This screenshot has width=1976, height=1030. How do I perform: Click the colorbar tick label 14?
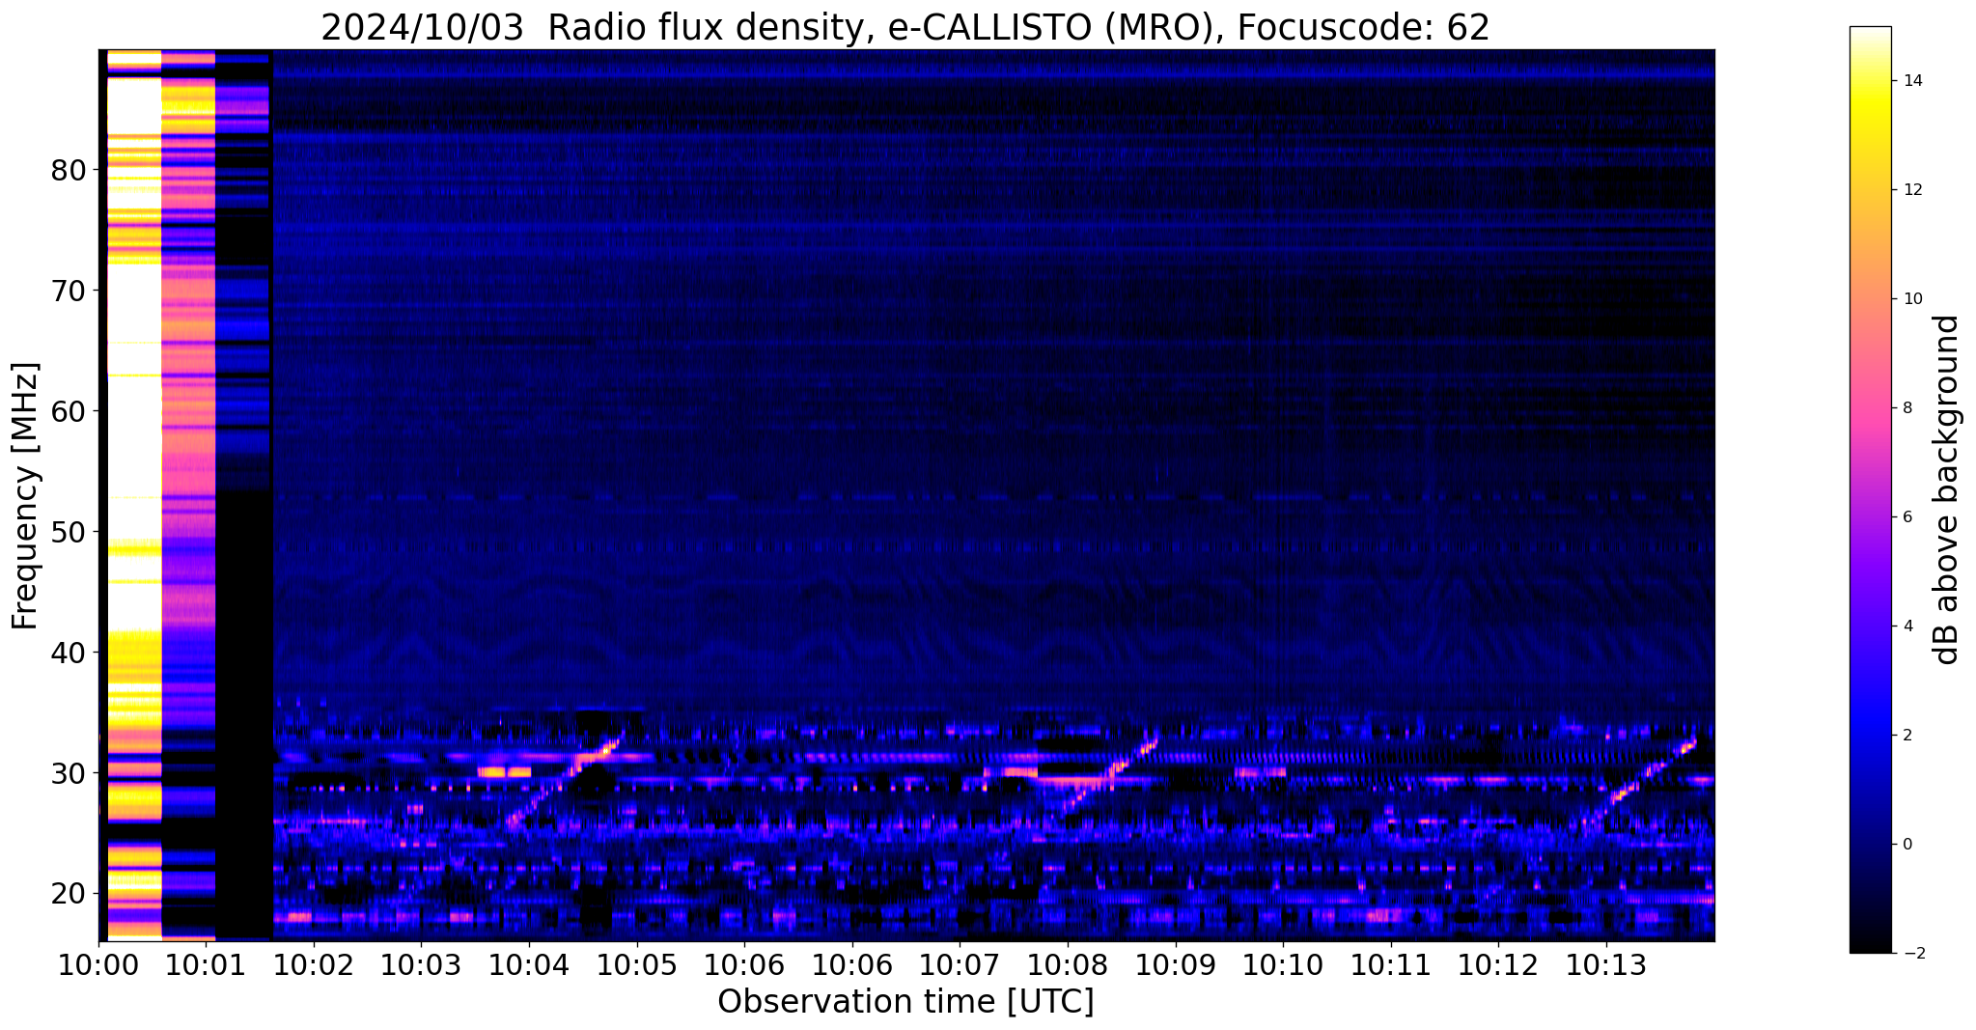pos(1911,81)
